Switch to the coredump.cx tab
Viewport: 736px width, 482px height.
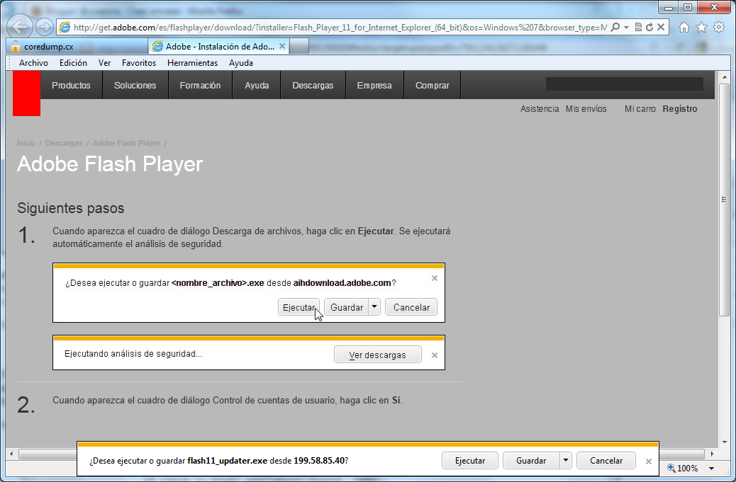(77, 47)
